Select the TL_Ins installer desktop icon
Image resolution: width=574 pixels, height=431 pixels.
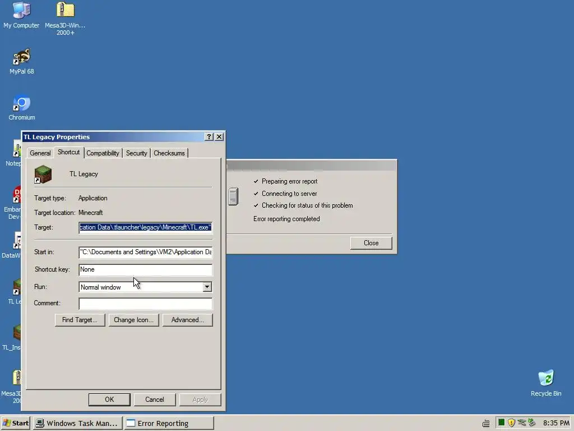(x=11, y=337)
